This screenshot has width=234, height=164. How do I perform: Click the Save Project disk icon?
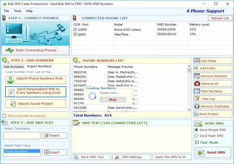pyautogui.click(x=196, y=114)
